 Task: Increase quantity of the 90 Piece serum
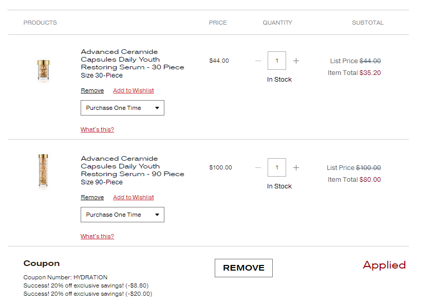pyautogui.click(x=296, y=167)
